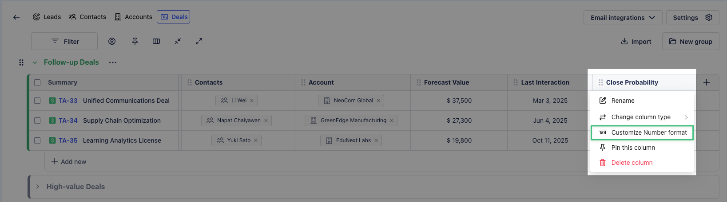The height and width of the screenshot is (202, 727).
Task: Click the plus icon to add column
Action: (x=707, y=82)
